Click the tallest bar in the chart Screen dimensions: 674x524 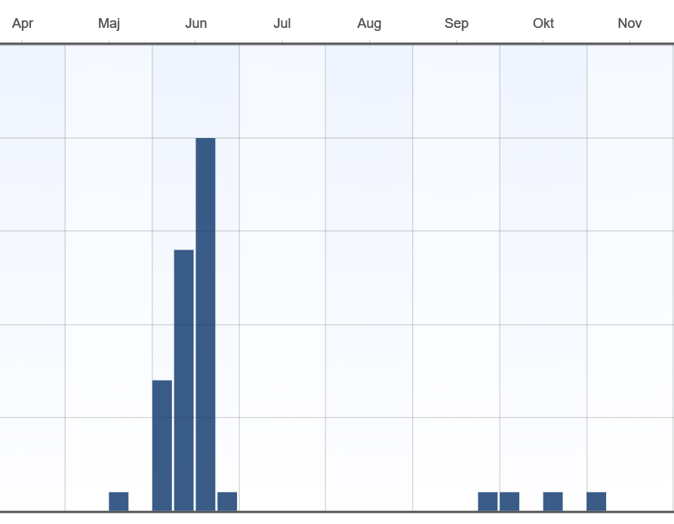[205, 324]
